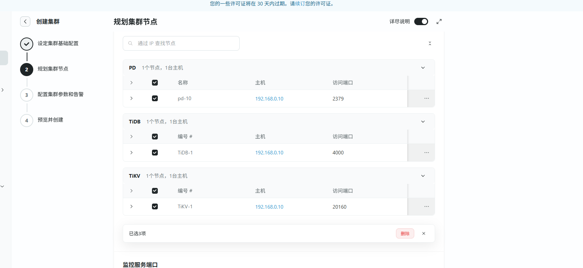Image resolution: width=583 pixels, height=268 pixels.
Task: Click the red 删除 button
Action: (405, 233)
